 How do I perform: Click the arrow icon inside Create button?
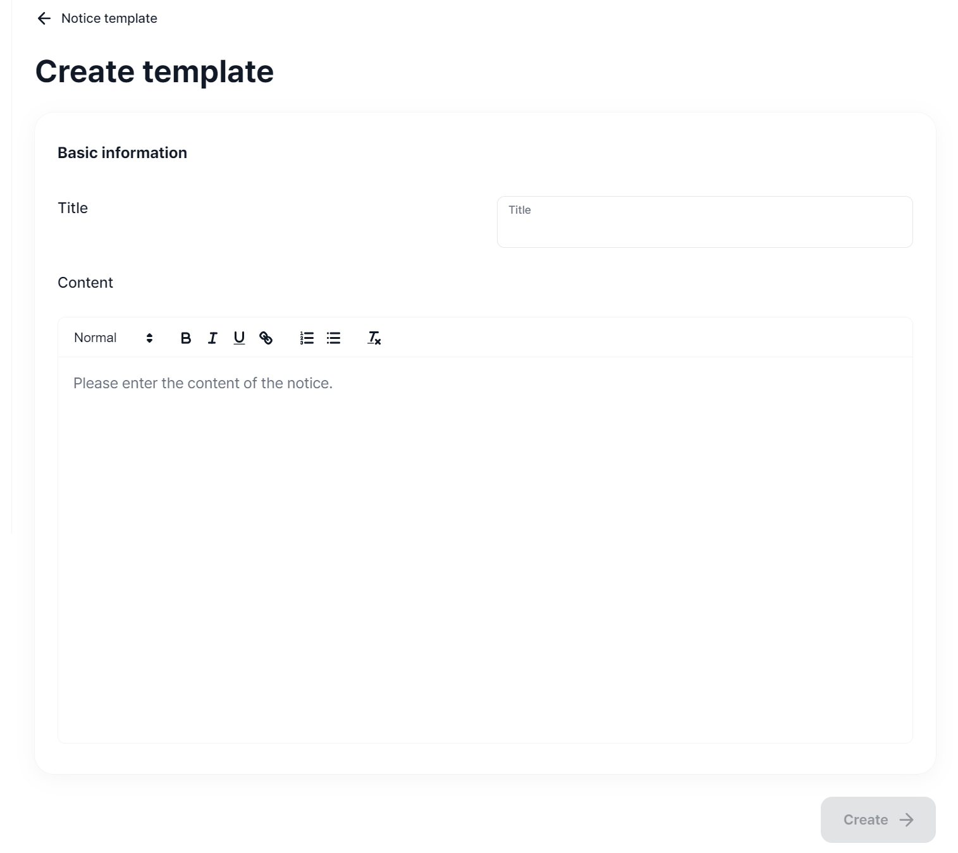coord(907,819)
